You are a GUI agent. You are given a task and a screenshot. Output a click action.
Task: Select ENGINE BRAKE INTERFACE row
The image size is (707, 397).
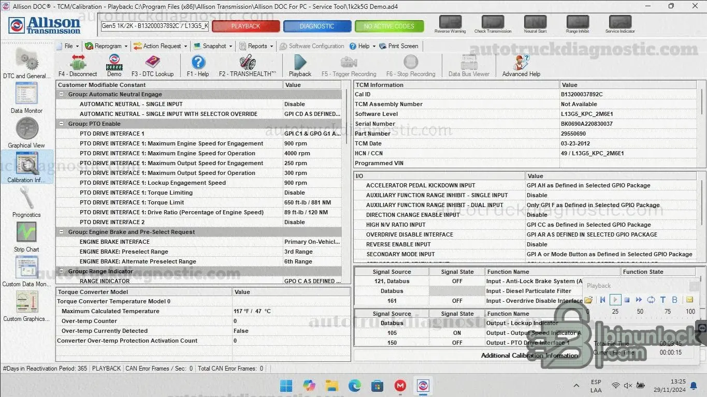click(x=199, y=242)
